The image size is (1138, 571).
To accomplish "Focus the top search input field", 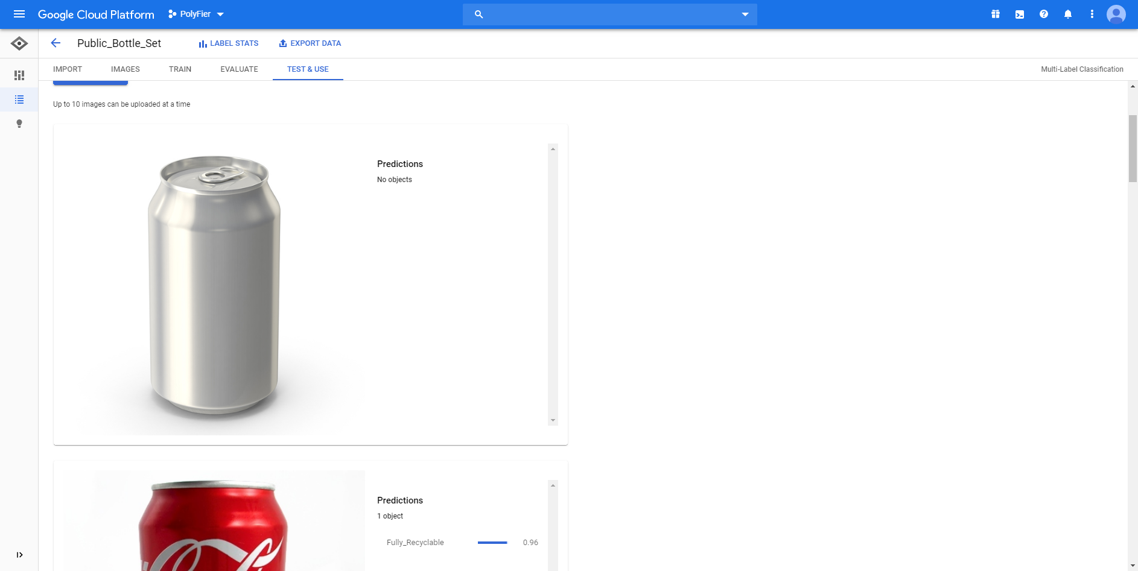I will (610, 14).
